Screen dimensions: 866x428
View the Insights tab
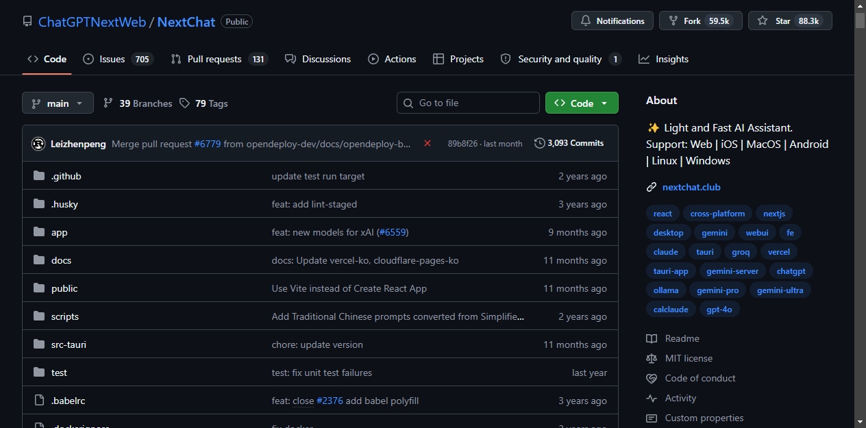pyautogui.click(x=663, y=59)
